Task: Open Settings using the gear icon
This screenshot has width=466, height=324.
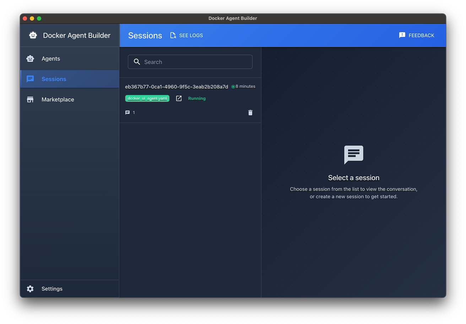Action: 31,288
